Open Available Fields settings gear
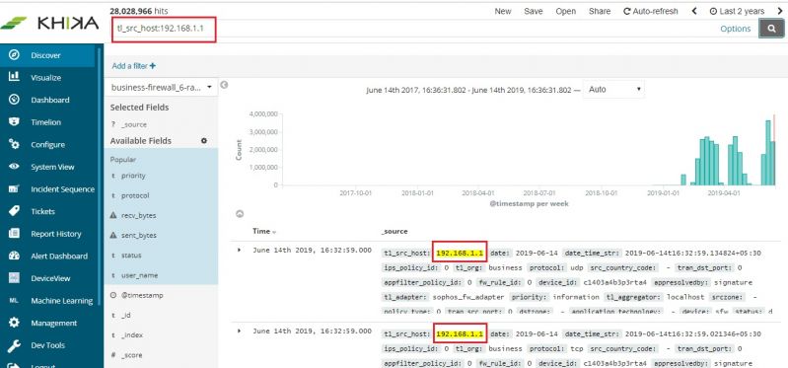Screen dimensions: 788x368 click(204, 141)
